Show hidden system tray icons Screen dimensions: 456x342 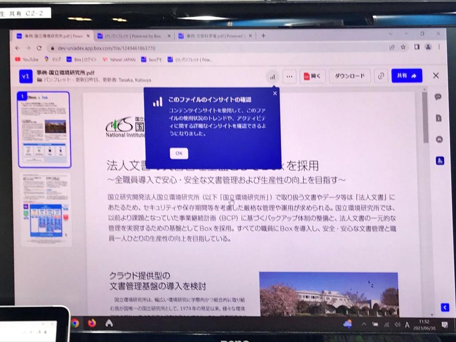point(364,324)
